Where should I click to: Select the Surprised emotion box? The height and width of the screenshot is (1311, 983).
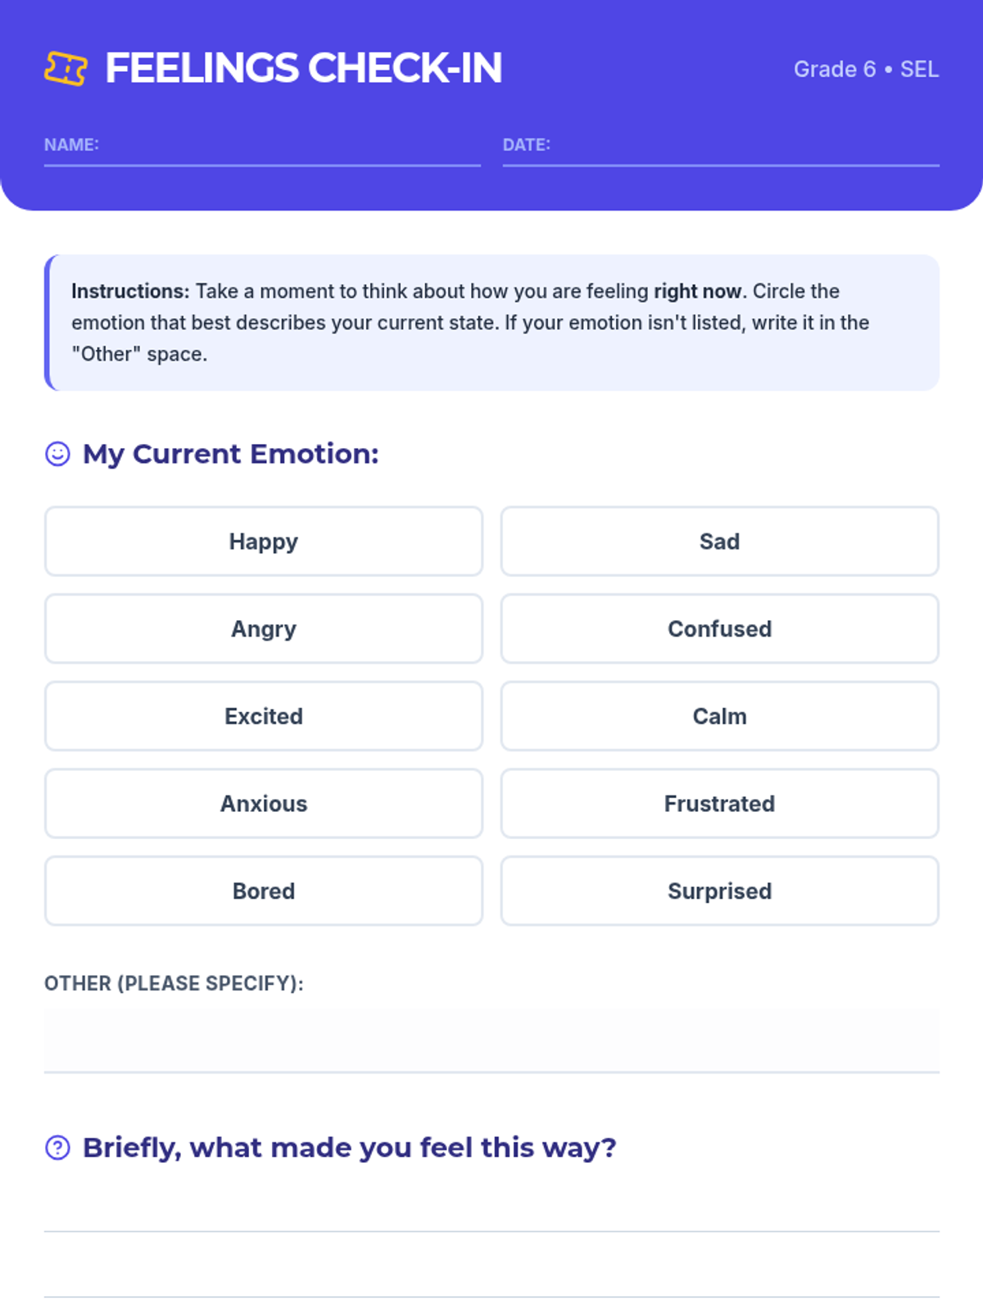tap(719, 891)
